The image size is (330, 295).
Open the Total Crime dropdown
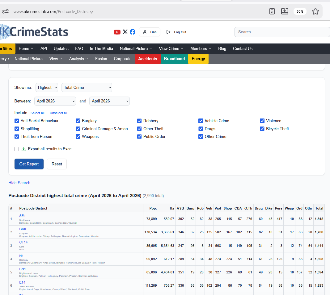[x=87, y=87]
